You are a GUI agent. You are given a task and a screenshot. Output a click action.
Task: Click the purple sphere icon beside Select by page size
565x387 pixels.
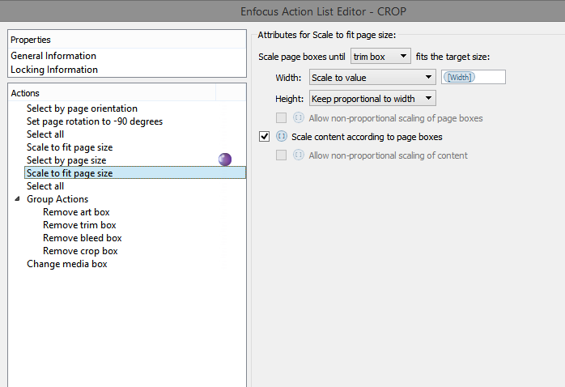click(x=225, y=159)
